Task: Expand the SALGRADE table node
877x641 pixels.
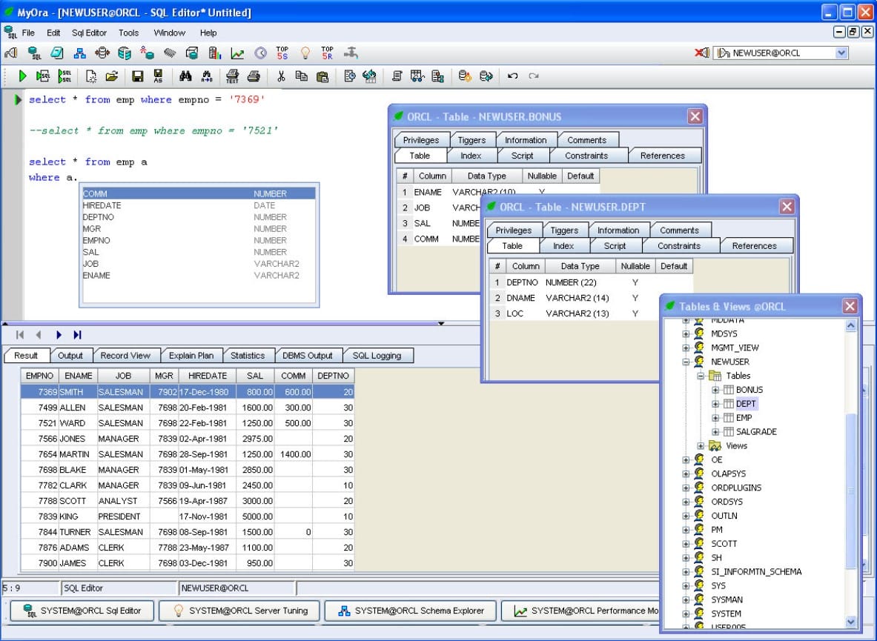Action: [715, 431]
